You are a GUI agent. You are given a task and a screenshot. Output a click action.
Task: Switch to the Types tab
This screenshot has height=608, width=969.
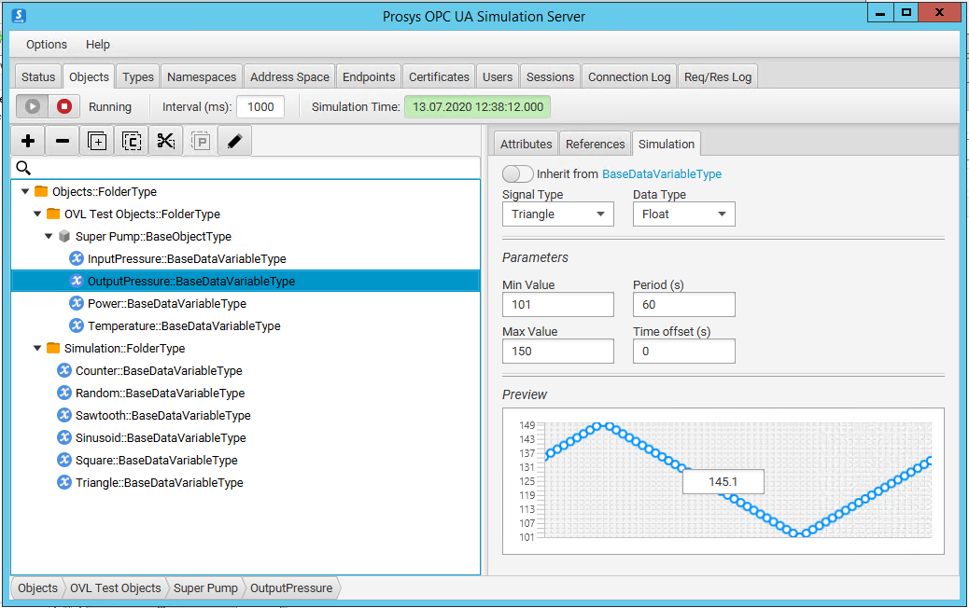click(138, 76)
